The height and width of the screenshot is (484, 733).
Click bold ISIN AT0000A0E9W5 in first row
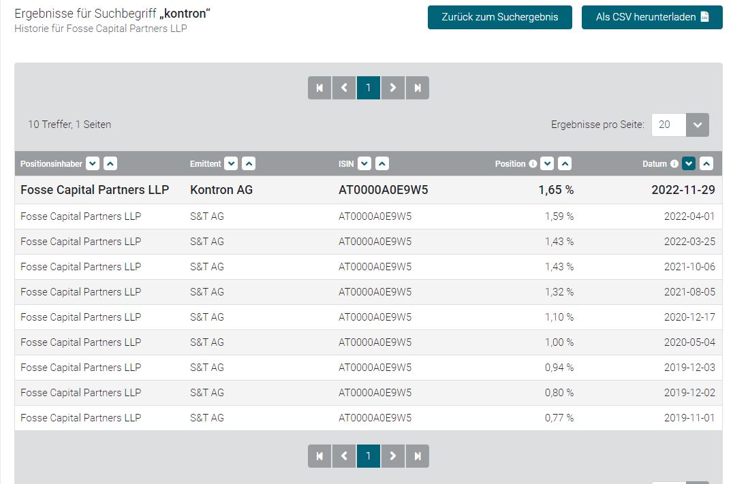pyautogui.click(x=384, y=190)
